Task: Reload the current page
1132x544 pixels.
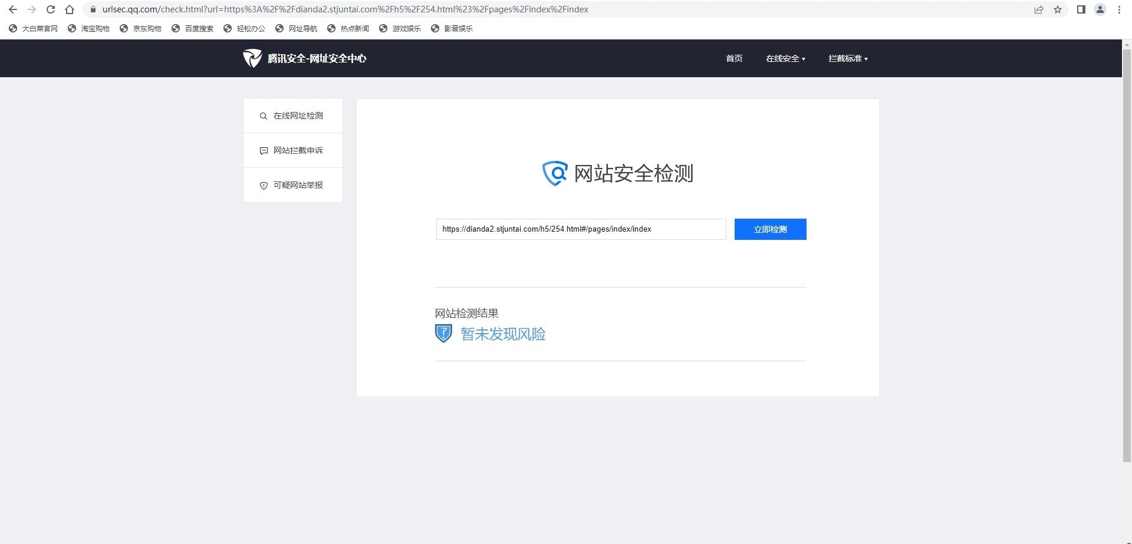Action: (51, 9)
